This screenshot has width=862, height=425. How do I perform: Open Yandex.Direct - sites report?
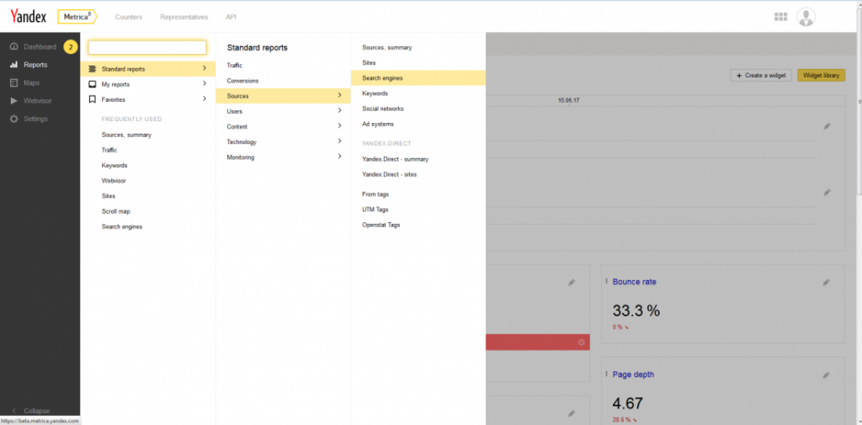[x=389, y=175]
